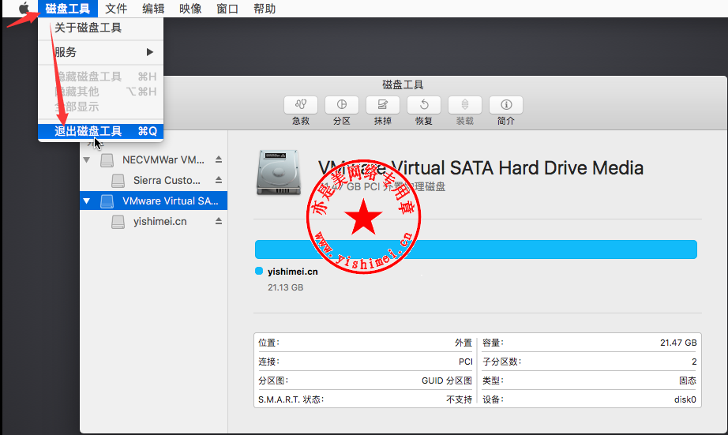Click the 21.47 GB capacity value
This screenshot has height=435, width=728.
(678, 343)
